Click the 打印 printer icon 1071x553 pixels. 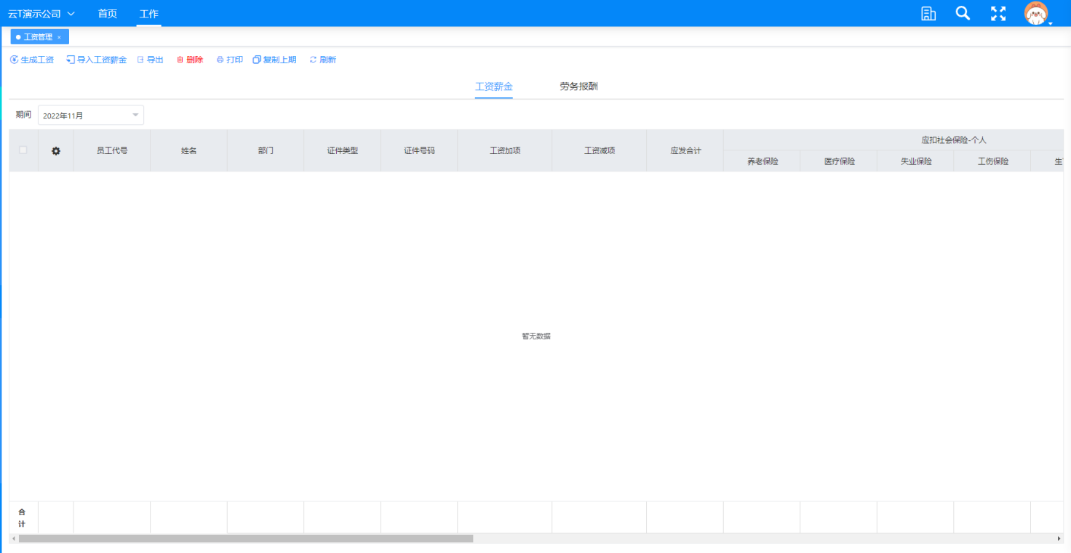(220, 60)
